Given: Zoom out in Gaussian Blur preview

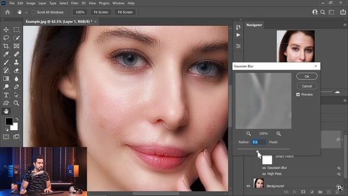Looking at the screenshot, I should click(x=248, y=133).
